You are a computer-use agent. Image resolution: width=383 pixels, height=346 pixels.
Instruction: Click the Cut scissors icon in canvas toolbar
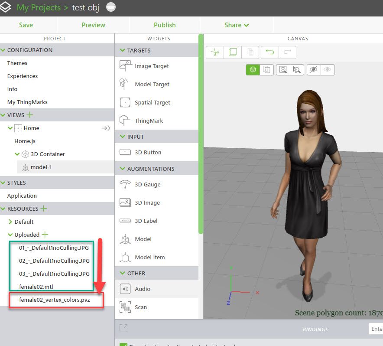[x=214, y=52]
